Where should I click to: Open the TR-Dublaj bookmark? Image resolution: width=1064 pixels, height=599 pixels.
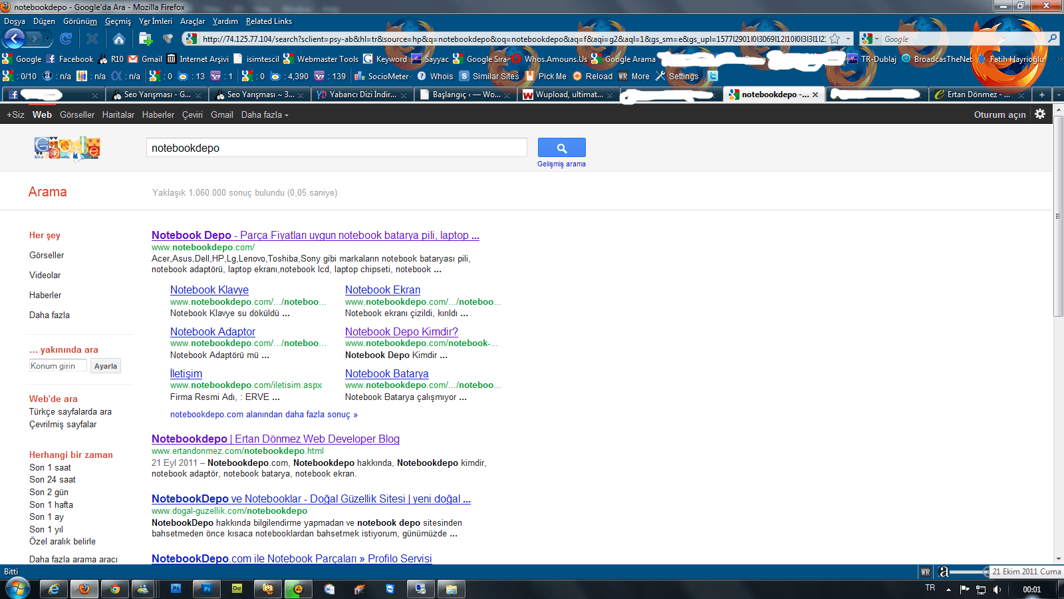872,59
